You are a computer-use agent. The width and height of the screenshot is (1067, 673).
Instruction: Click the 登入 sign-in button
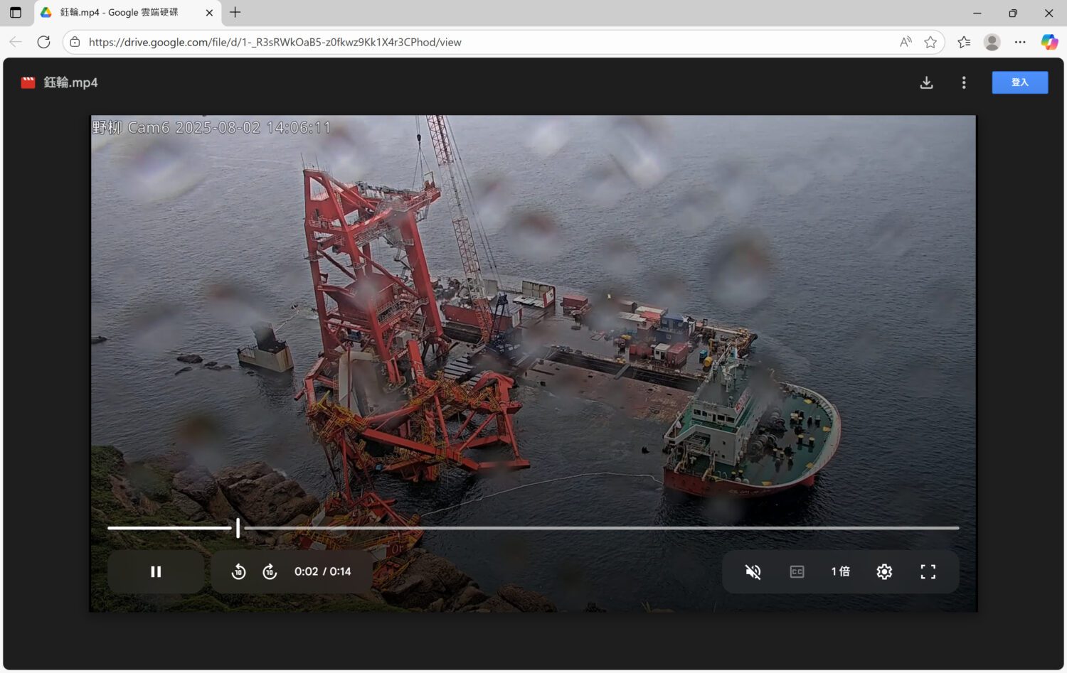[x=1019, y=82]
